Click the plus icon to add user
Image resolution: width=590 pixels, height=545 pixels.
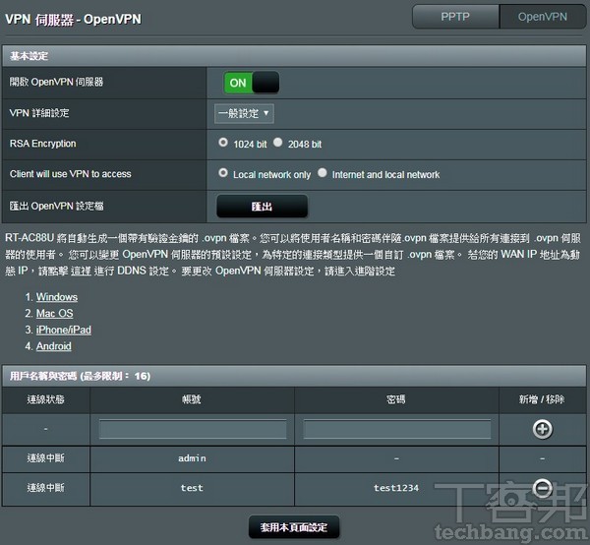click(x=542, y=429)
